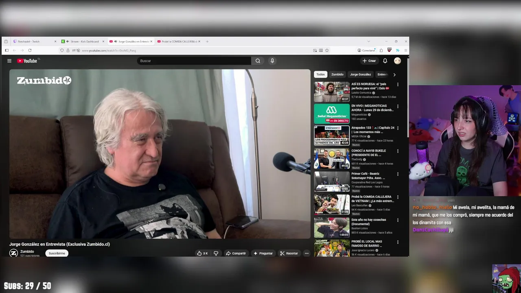Open the Meganoticias live stream thumbnail
Image resolution: width=521 pixels, height=293 pixels.
click(332, 114)
